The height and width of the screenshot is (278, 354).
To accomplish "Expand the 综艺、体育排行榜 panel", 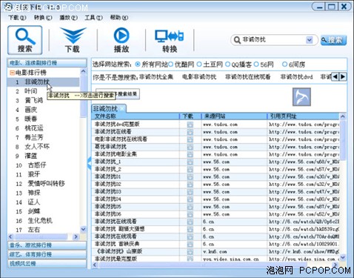I will 47,254.
